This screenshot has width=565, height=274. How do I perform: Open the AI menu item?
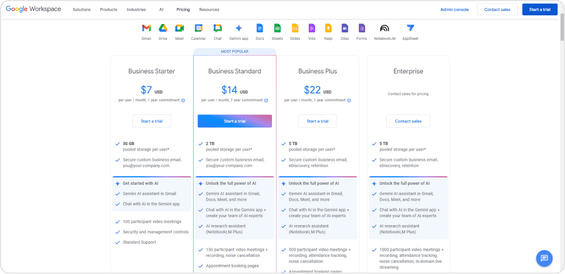[x=161, y=10]
